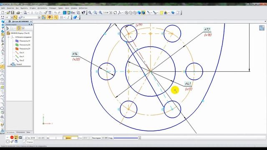Open the zoom scale dropdown
Screen dimensions: 267x150
[111, 12]
